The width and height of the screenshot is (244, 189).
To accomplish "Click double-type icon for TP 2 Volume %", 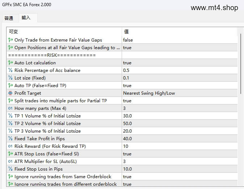I will [x=10, y=123].
